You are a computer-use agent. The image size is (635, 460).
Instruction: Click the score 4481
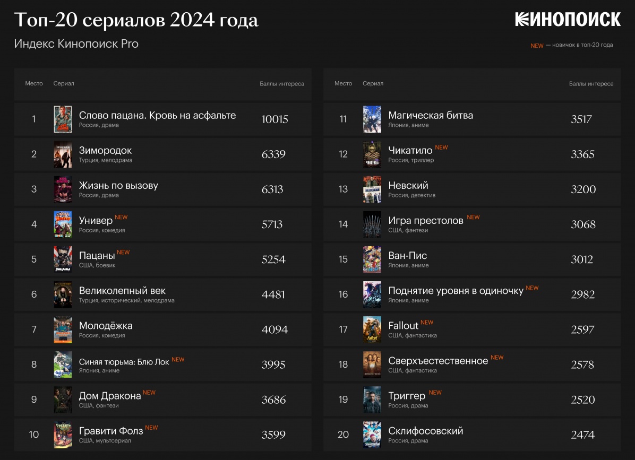273,294
